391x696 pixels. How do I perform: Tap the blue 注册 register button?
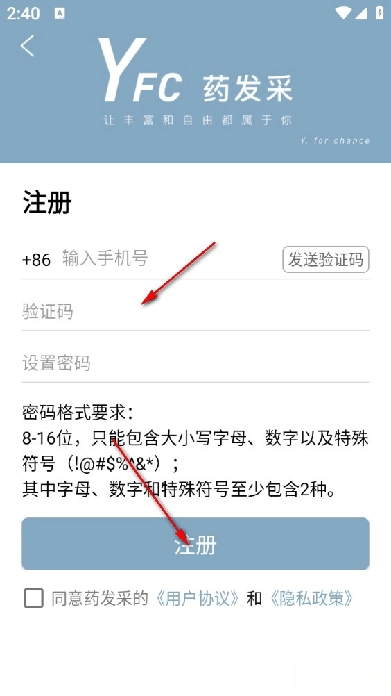(x=195, y=543)
